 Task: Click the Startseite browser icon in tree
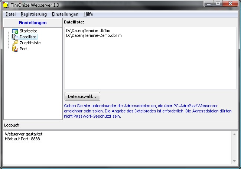pyautogui.click(x=15, y=31)
